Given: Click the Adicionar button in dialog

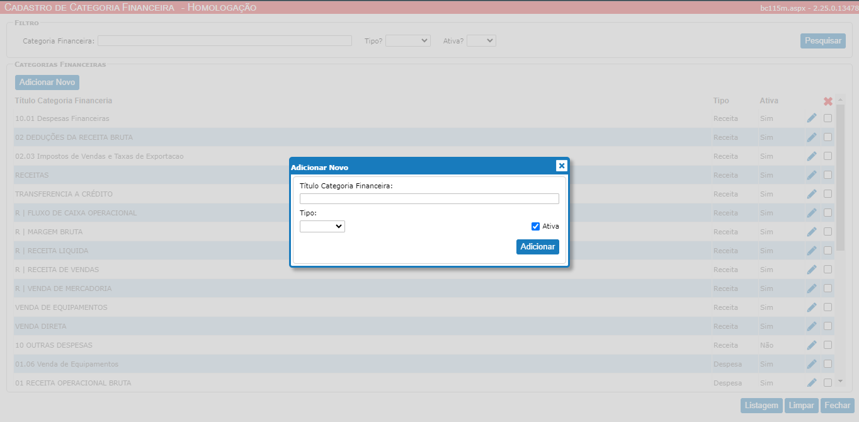Looking at the screenshot, I should pyautogui.click(x=538, y=247).
